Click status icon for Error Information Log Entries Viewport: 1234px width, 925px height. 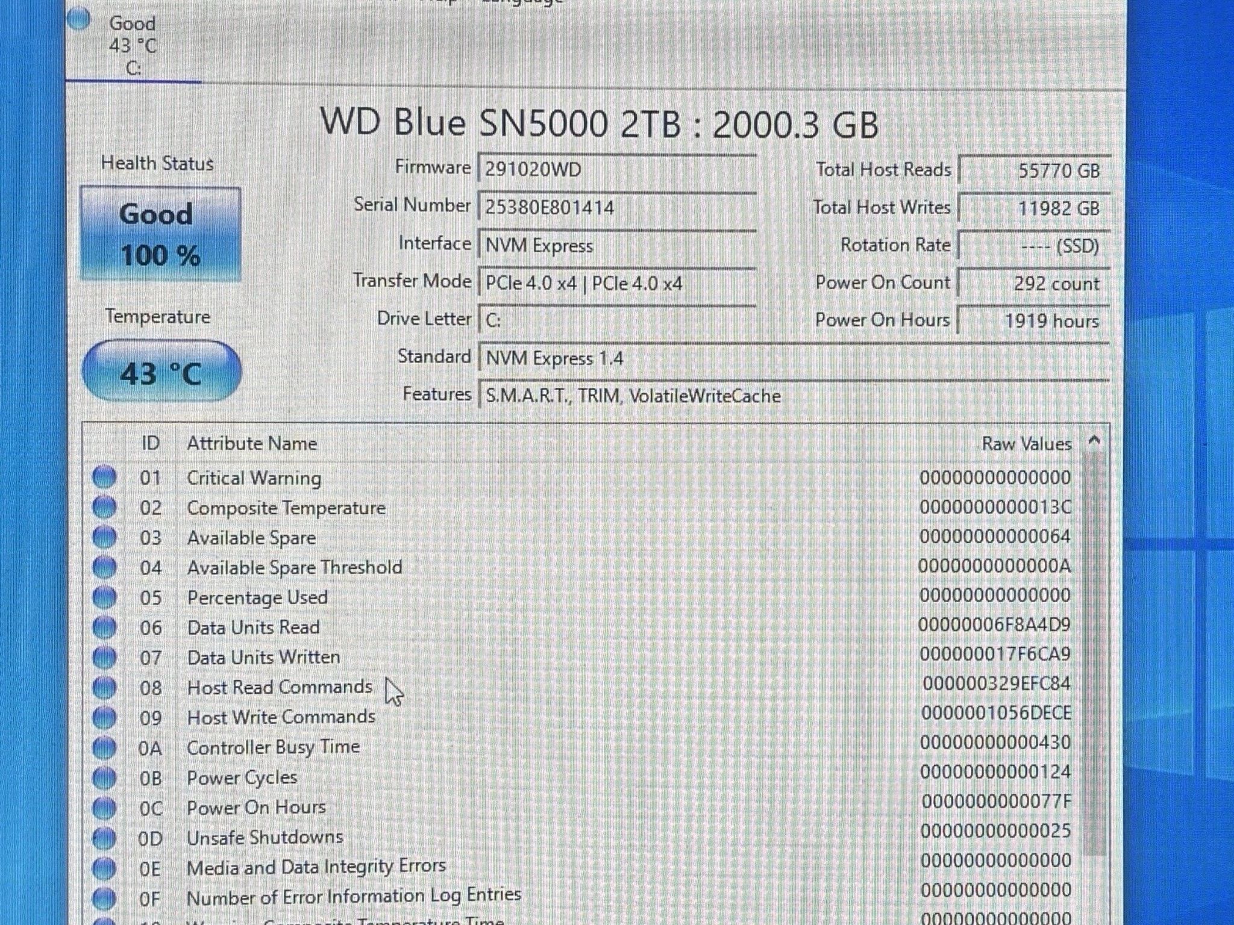(104, 899)
